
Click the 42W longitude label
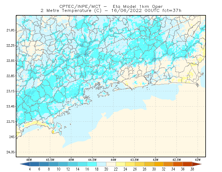click(x=198, y=160)
